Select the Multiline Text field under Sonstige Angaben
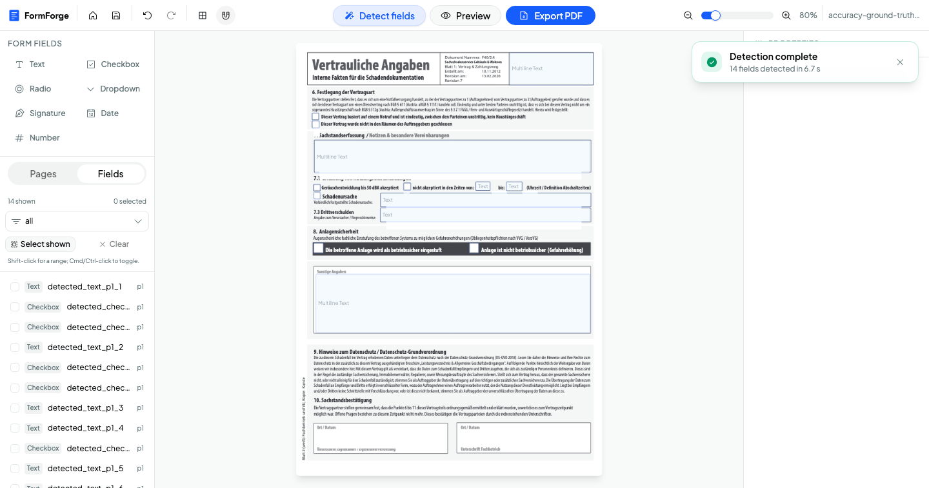The width and height of the screenshot is (929, 488). 452,303
